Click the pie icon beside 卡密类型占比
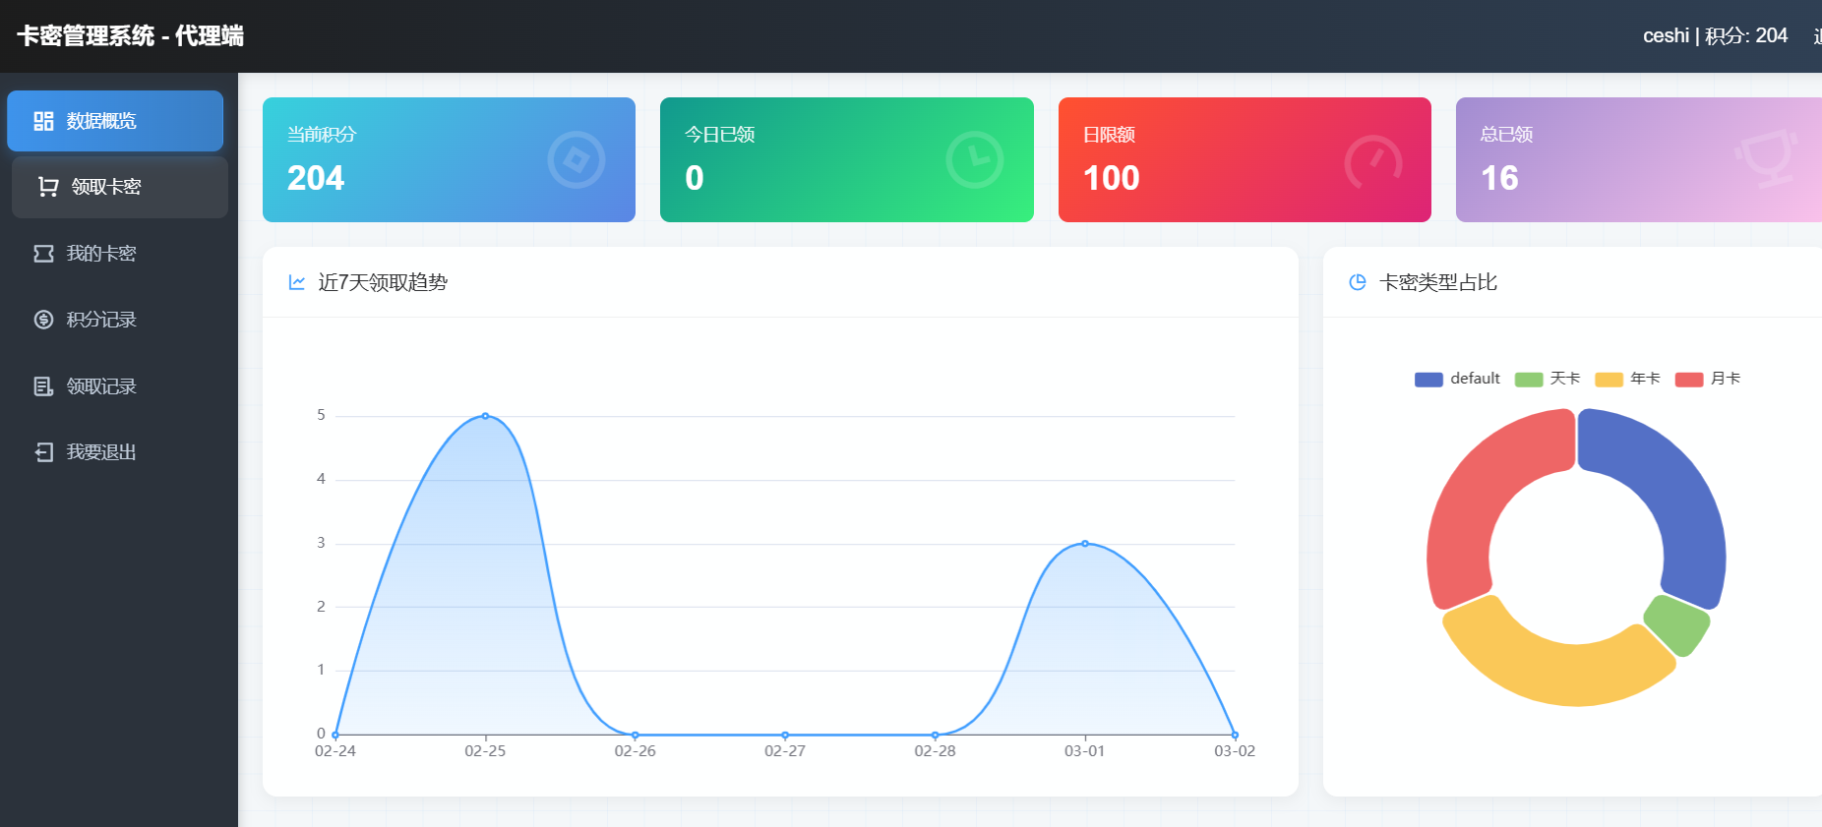The width and height of the screenshot is (1822, 827). [1358, 283]
